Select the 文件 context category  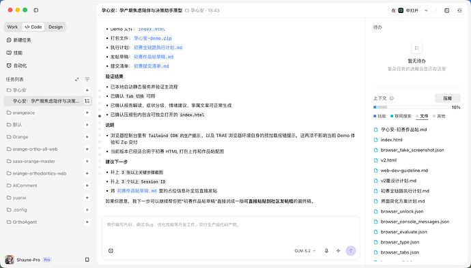tap(422, 116)
